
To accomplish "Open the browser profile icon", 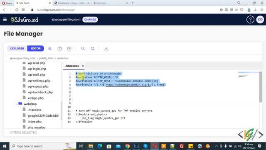I will (x=249, y=10).
